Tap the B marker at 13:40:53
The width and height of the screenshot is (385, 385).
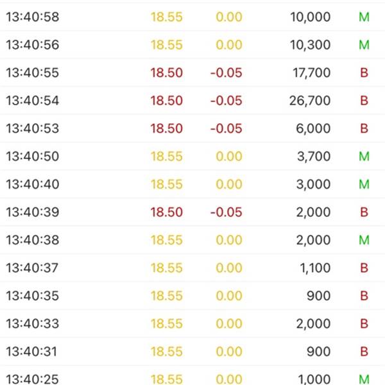tap(364, 128)
